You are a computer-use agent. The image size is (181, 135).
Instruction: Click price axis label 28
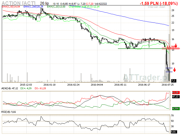[x=173, y=10]
